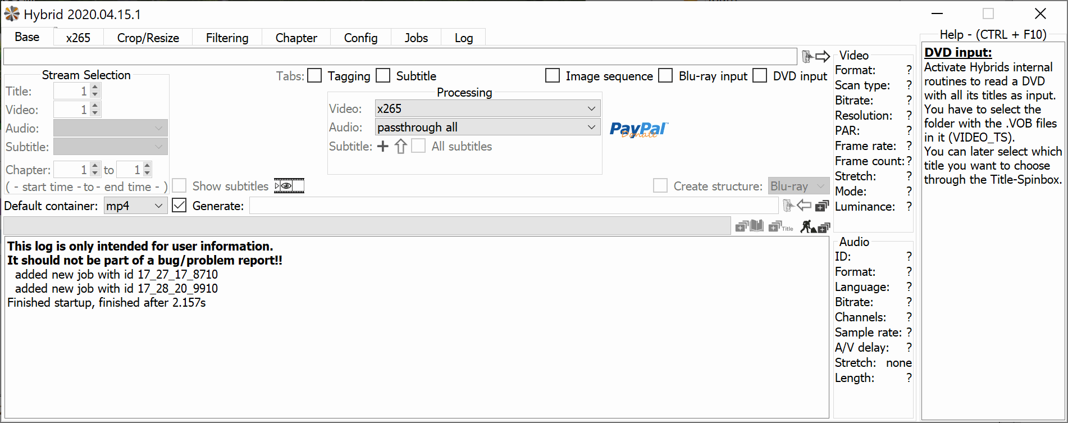The image size is (1068, 423).
Task: Click the PayPal Donate button
Action: tap(639, 130)
